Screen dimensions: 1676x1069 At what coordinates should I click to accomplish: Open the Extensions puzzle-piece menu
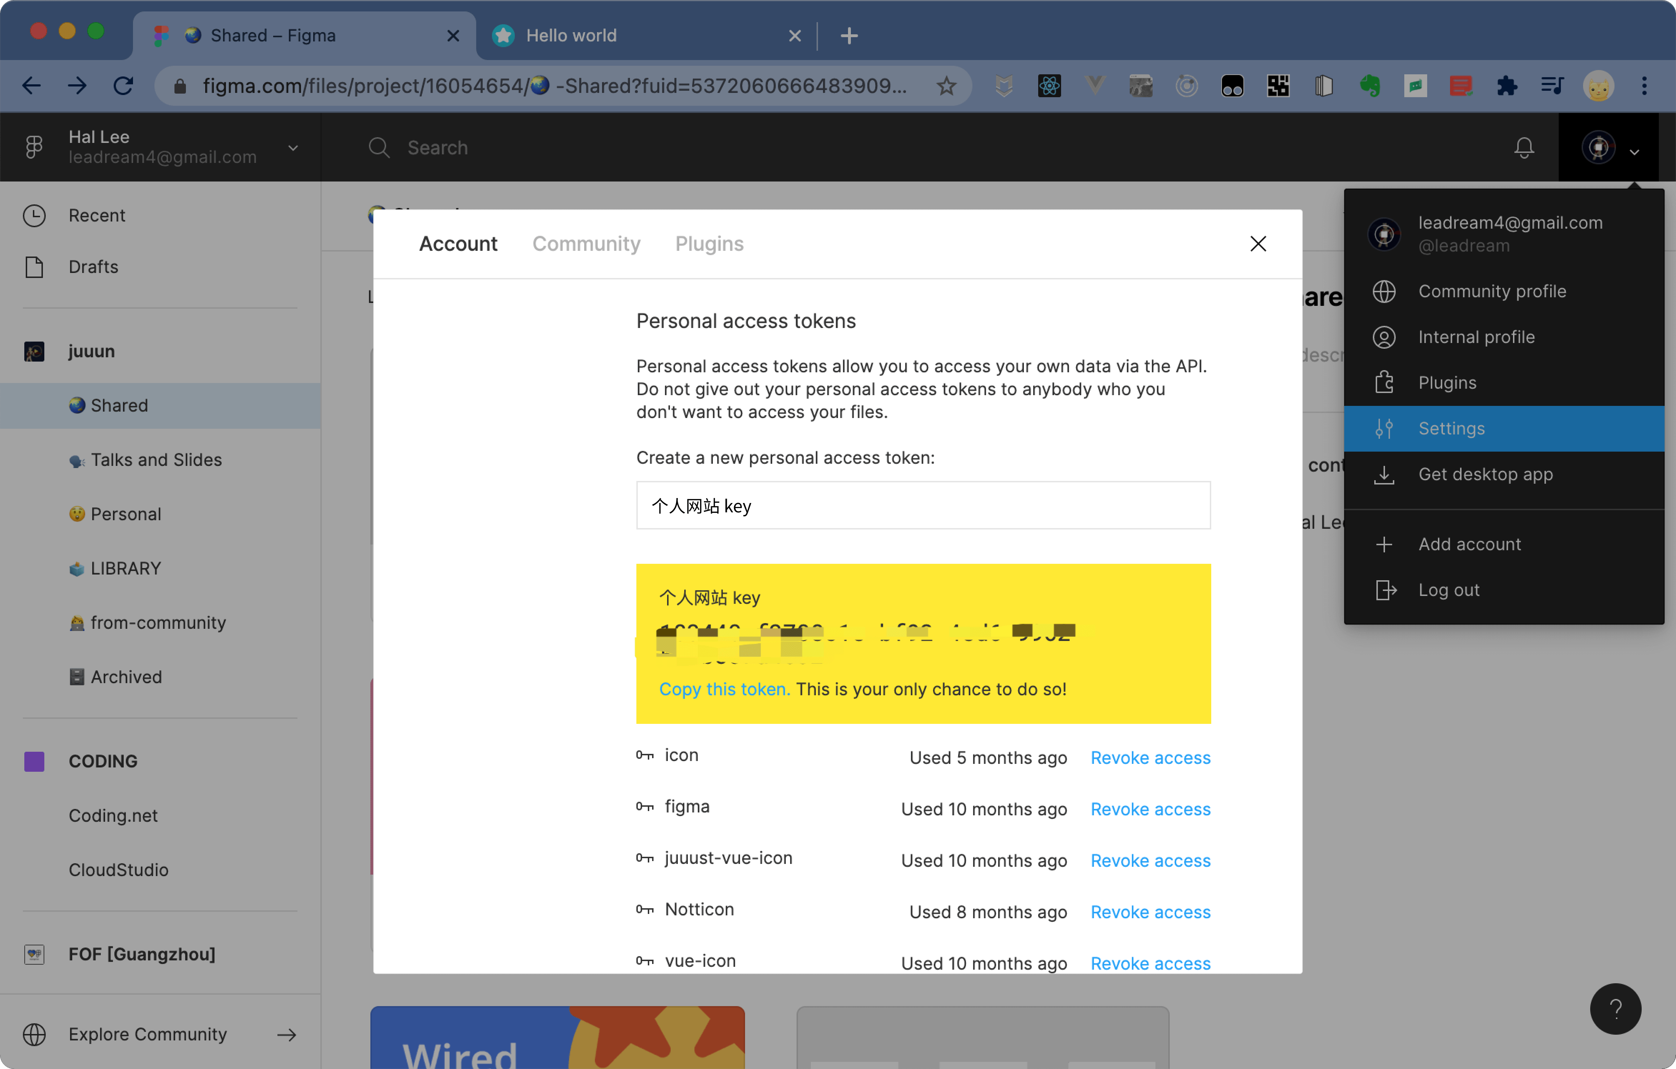[x=1506, y=85]
